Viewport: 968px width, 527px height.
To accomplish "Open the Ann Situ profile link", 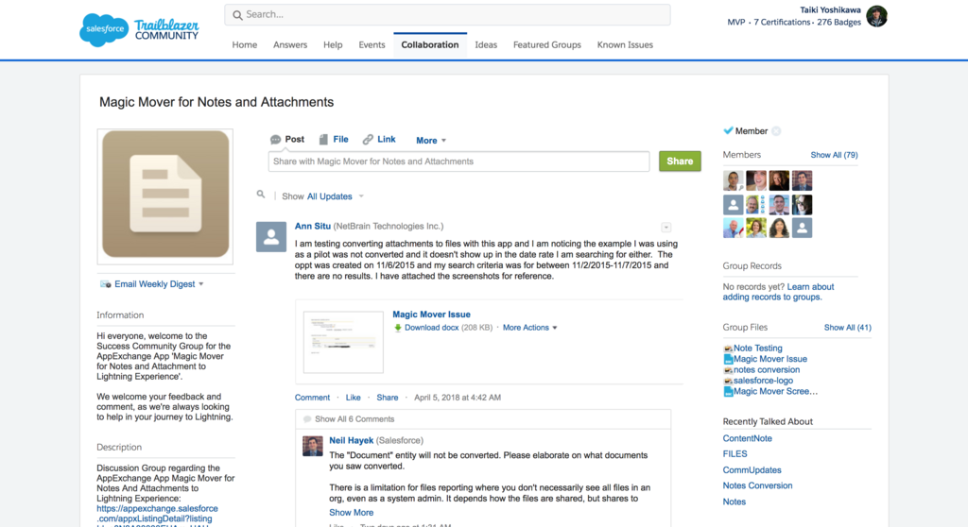I will [312, 227].
